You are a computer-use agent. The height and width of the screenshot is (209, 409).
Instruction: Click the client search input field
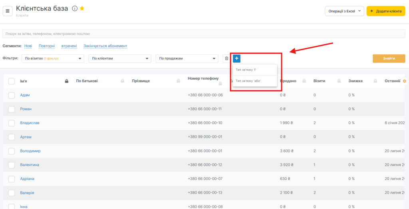click(x=204, y=34)
